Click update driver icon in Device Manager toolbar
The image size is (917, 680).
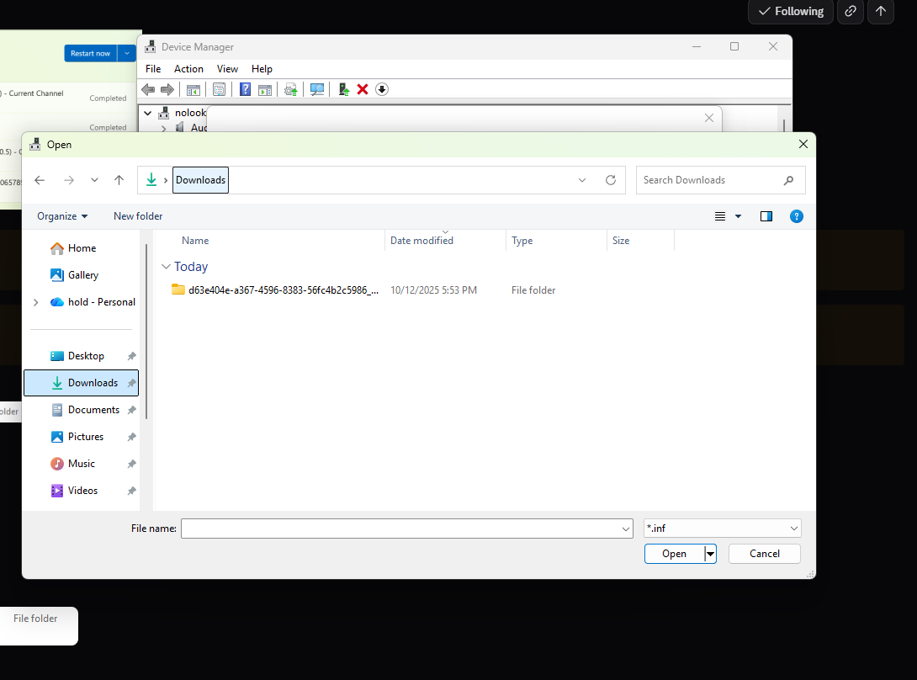pyautogui.click(x=290, y=89)
